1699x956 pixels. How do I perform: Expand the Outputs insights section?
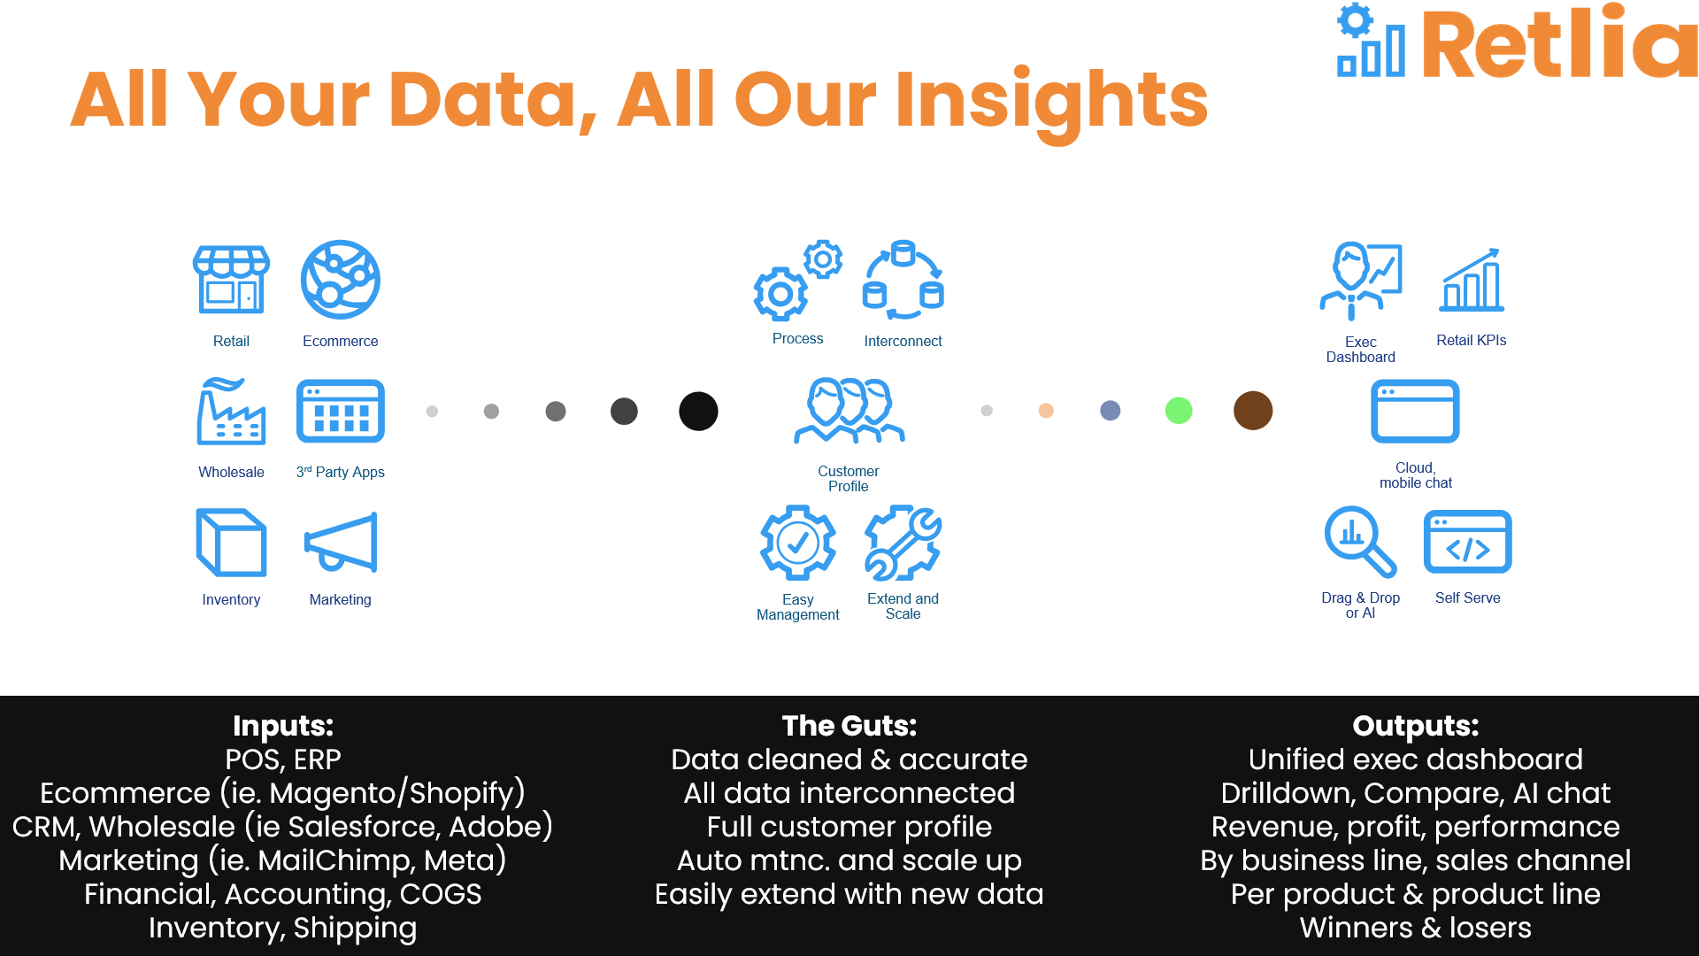(x=1416, y=726)
